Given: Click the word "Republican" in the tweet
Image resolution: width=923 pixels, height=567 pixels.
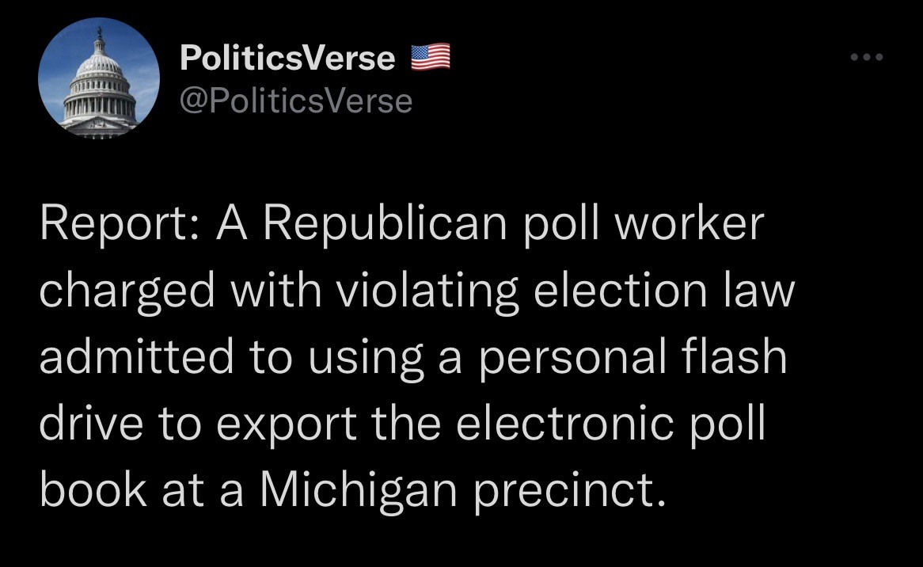Looking at the screenshot, I should [385, 226].
